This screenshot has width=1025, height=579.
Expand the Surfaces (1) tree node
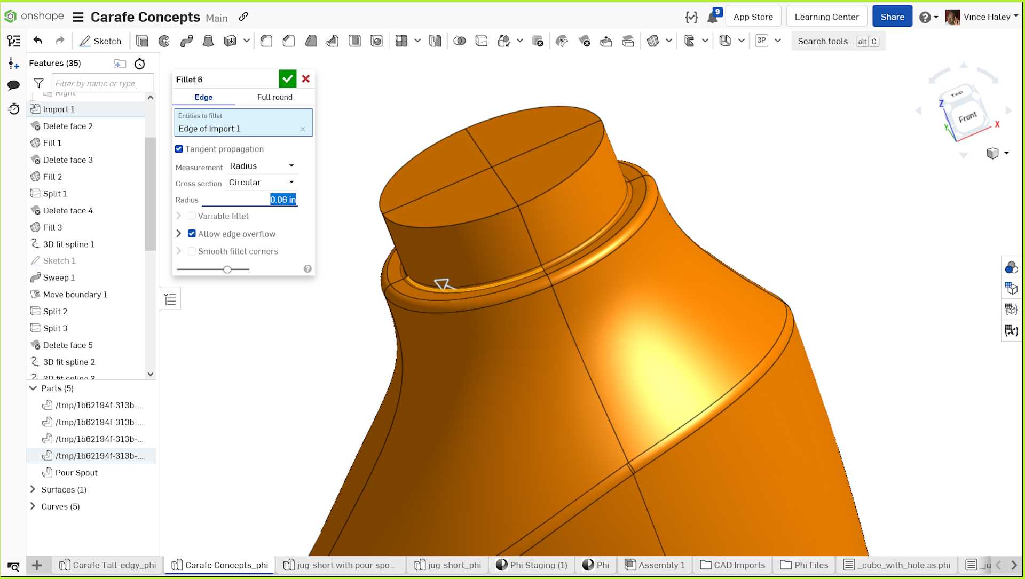coord(33,489)
